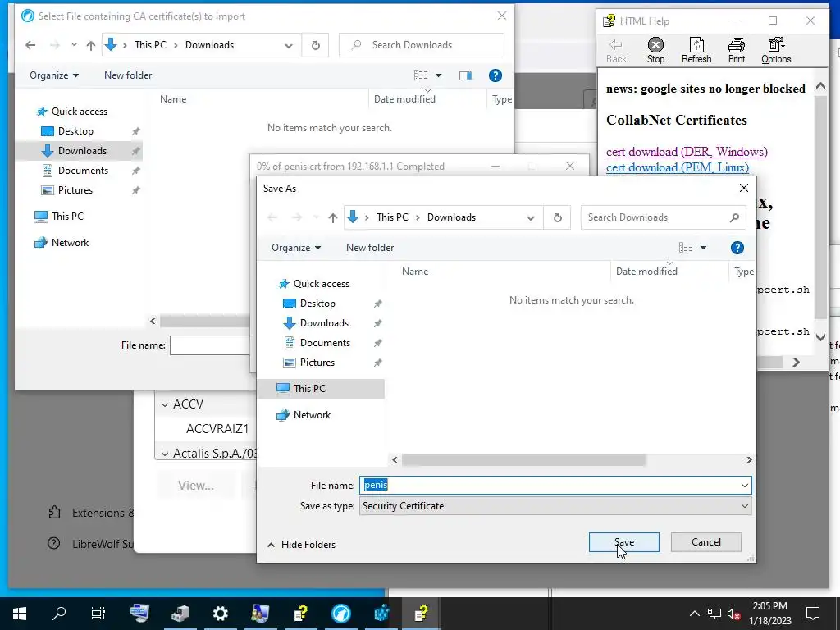This screenshot has height=630, width=840.
Task: Sort by Name column in Save As dialog
Action: [414, 272]
